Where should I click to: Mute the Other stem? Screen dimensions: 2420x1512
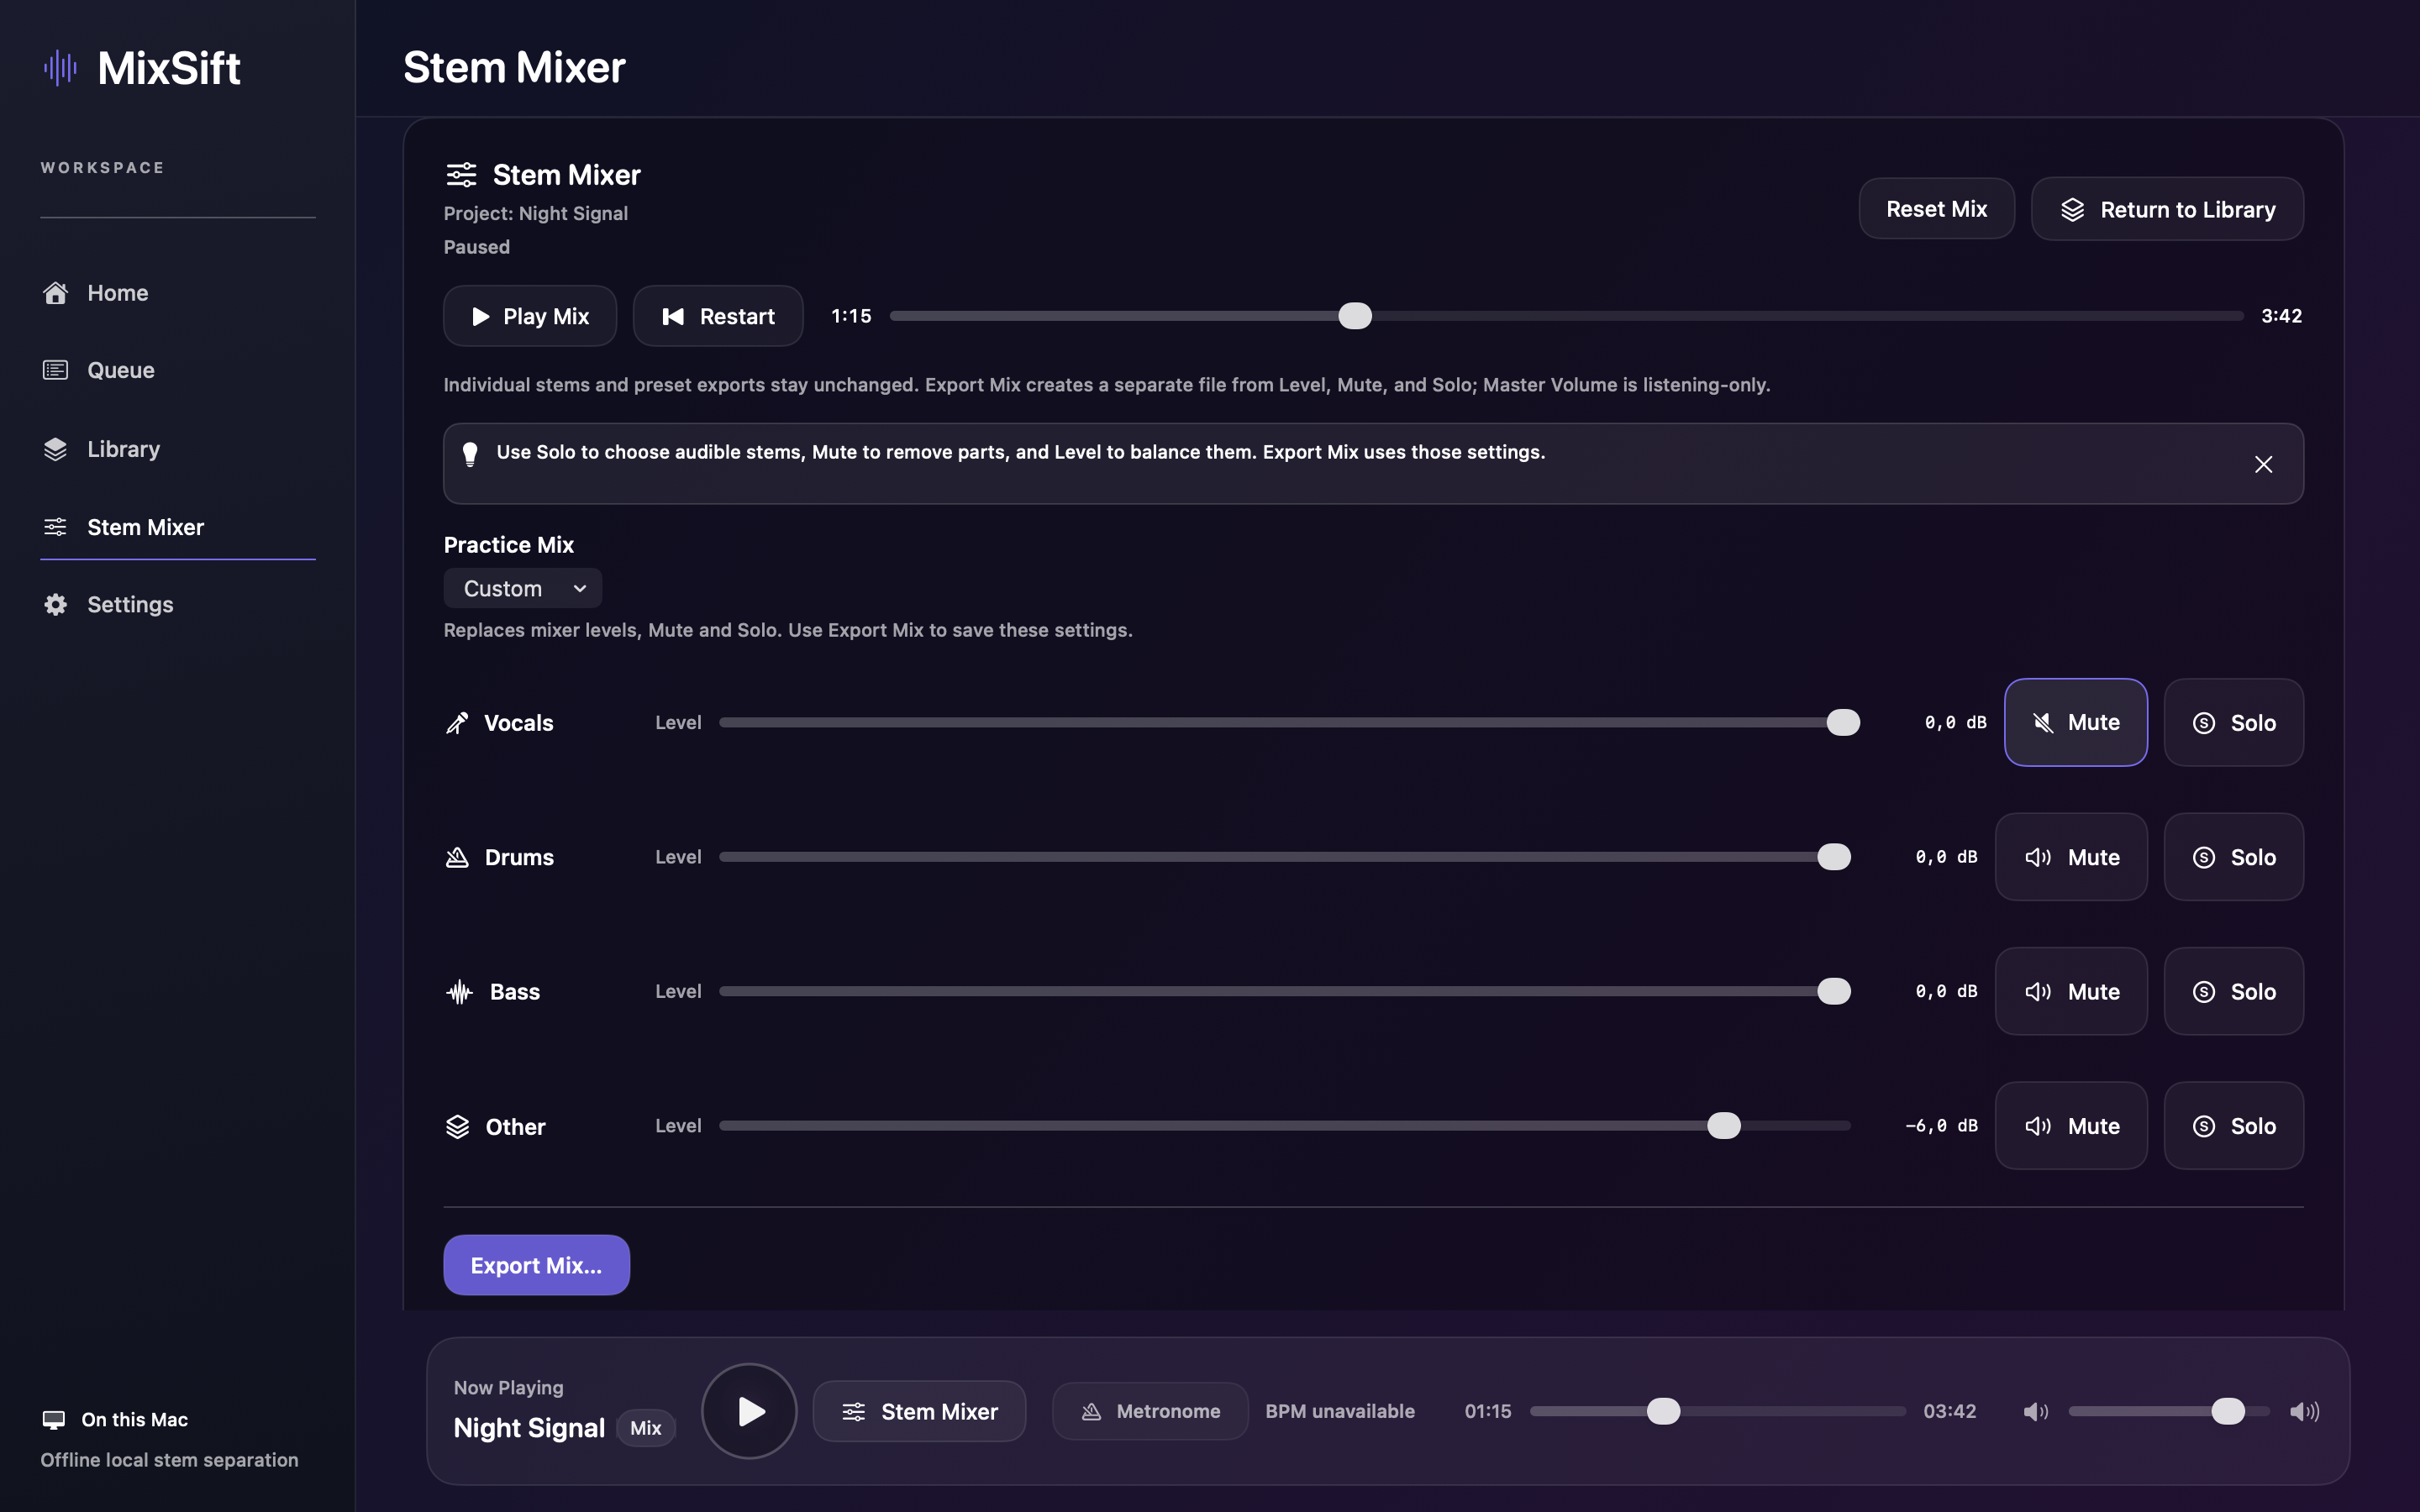[2071, 1126]
